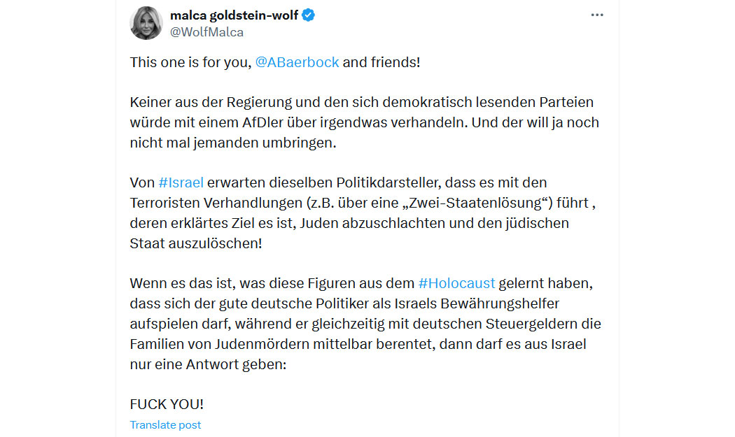Open malca goldstein-wolf's profile picture
This screenshot has height=437, width=735.
click(146, 23)
